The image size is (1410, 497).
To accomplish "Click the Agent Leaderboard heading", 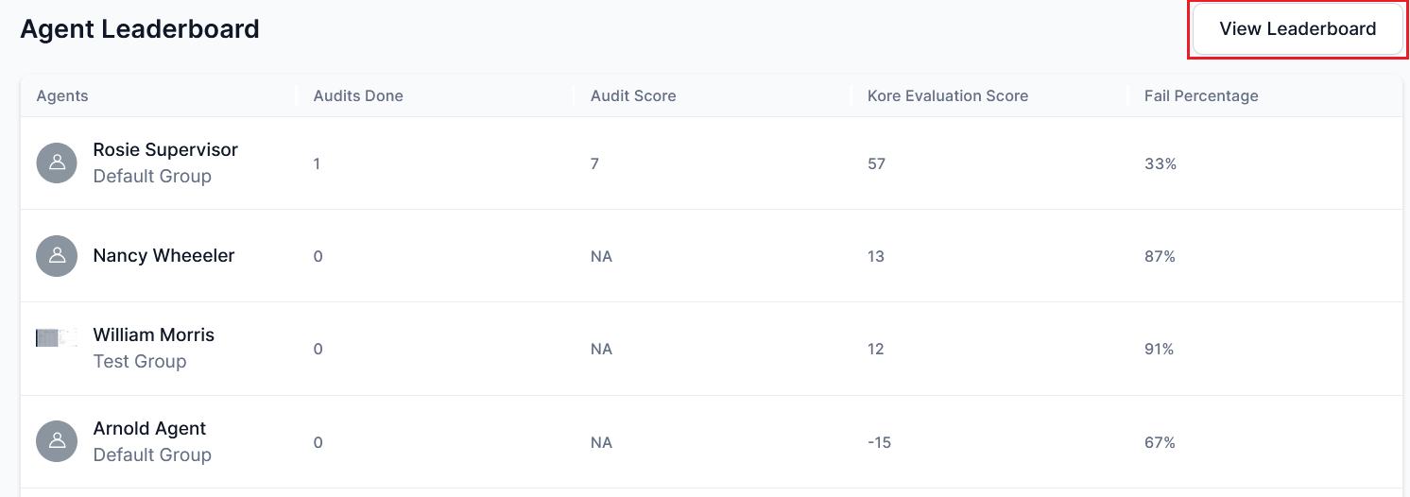I will tap(140, 29).
